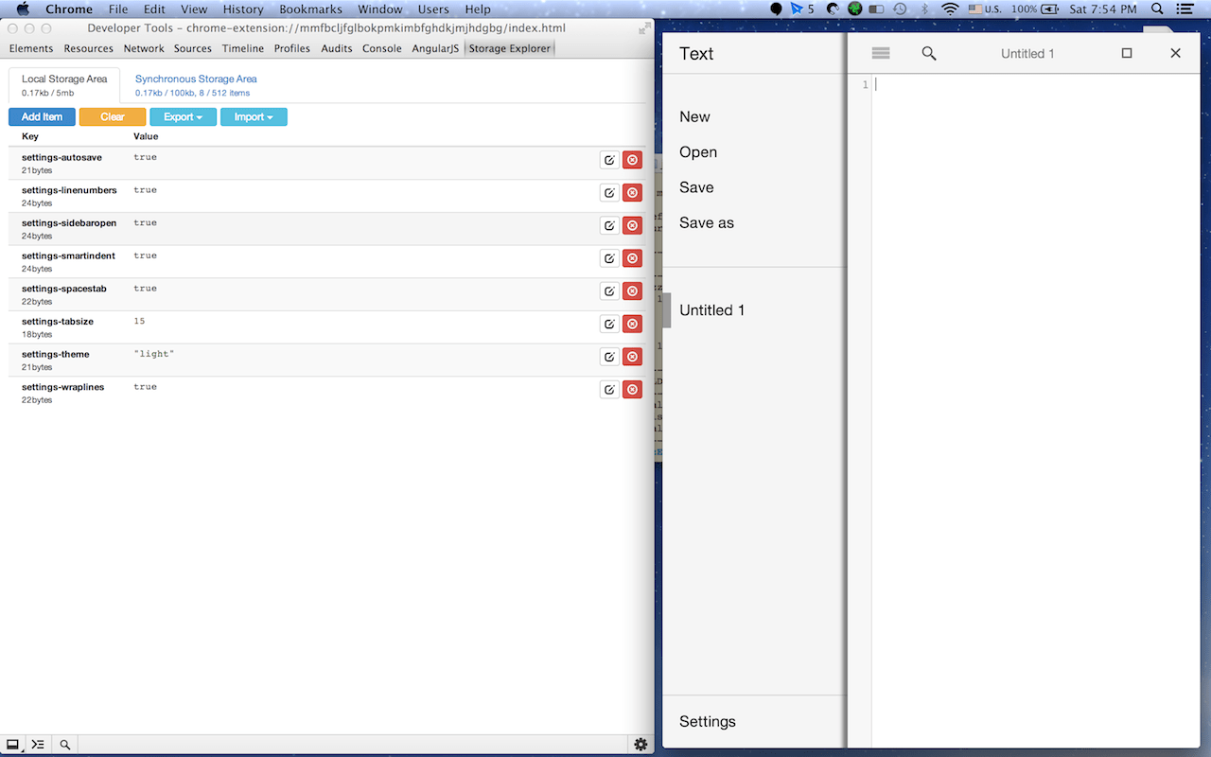Open the hamburger menu in the text editor
This screenshot has width=1211, height=757.
[881, 53]
